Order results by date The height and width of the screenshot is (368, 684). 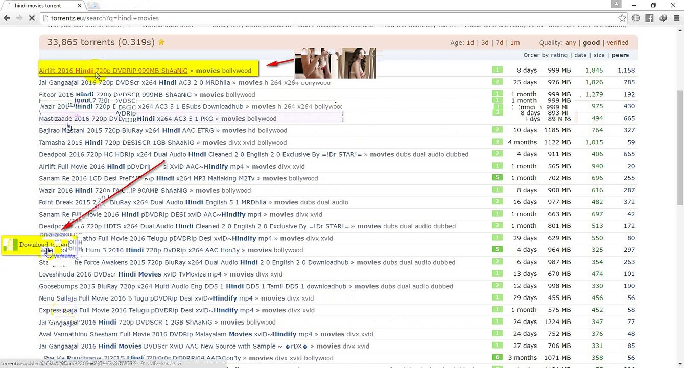point(581,55)
